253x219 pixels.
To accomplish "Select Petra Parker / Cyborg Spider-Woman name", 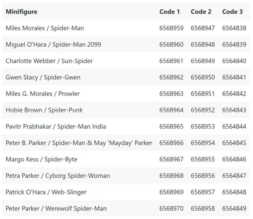I will (x=58, y=176).
